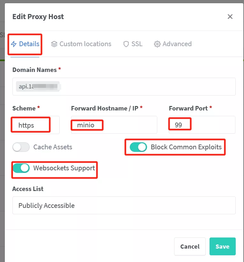Turn off the Websockets Support toggle
Image resolution: width=244 pixels, height=262 pixels.
point(21,168)
